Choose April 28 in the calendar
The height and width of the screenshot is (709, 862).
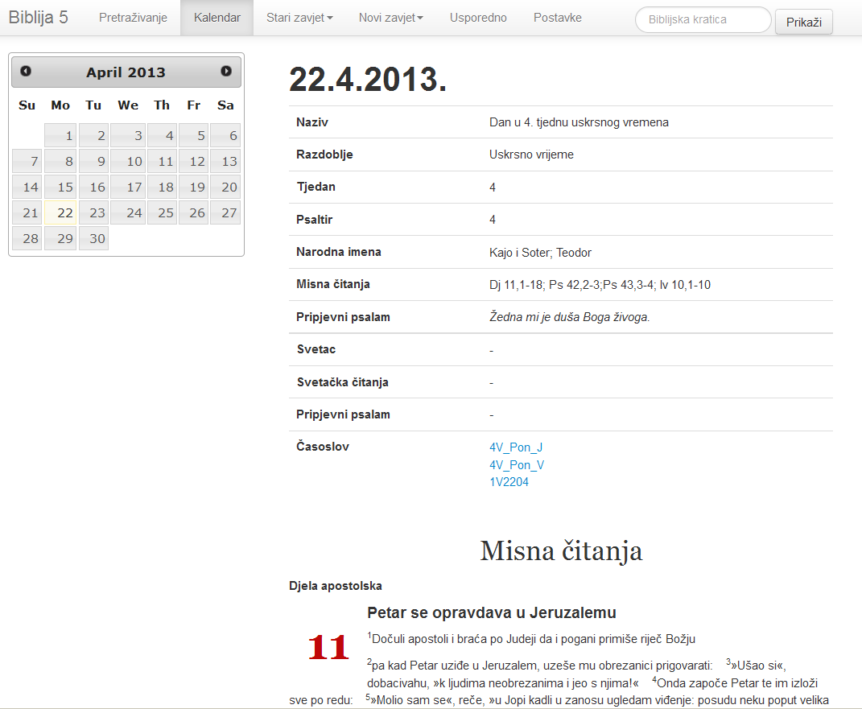click(x=27, y=239)
